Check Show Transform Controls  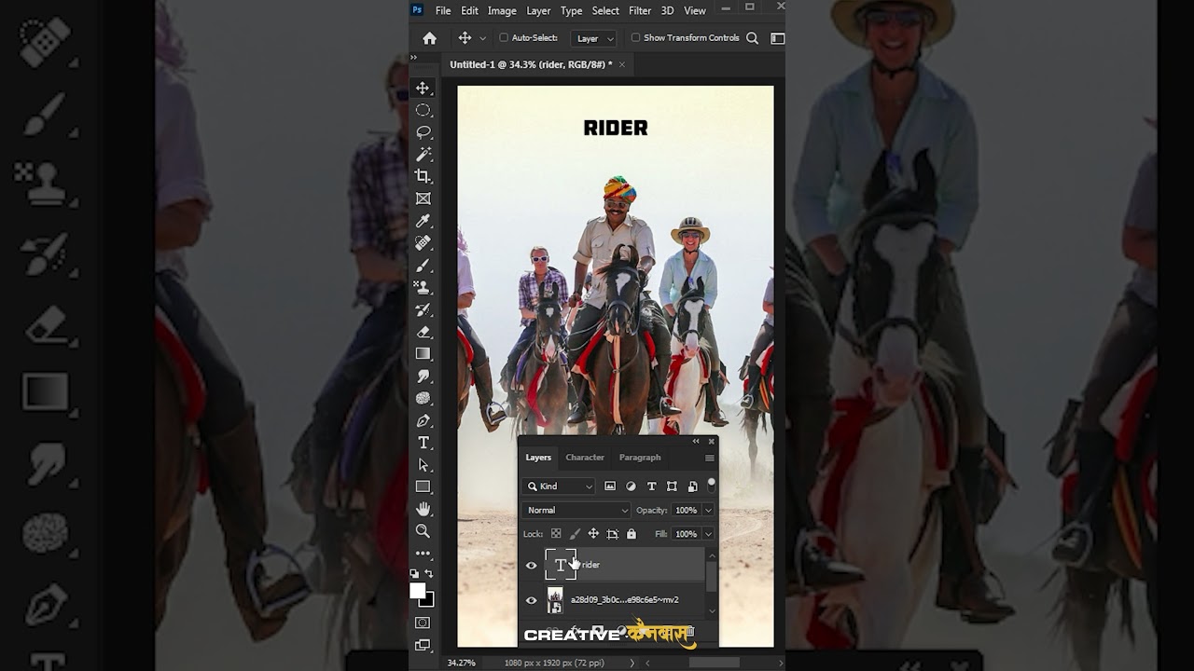tap(635, 38)
